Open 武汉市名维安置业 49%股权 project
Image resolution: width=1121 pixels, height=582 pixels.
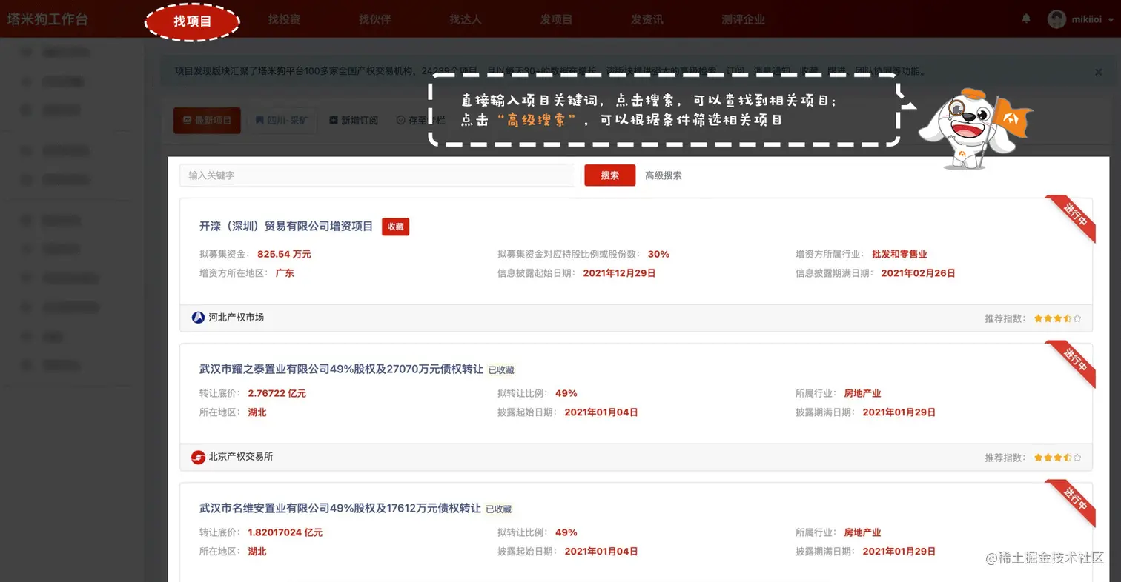340,509
